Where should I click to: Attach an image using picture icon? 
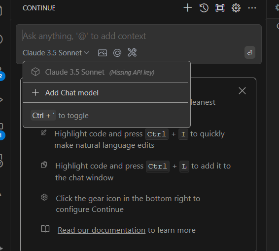pos(103,53)
